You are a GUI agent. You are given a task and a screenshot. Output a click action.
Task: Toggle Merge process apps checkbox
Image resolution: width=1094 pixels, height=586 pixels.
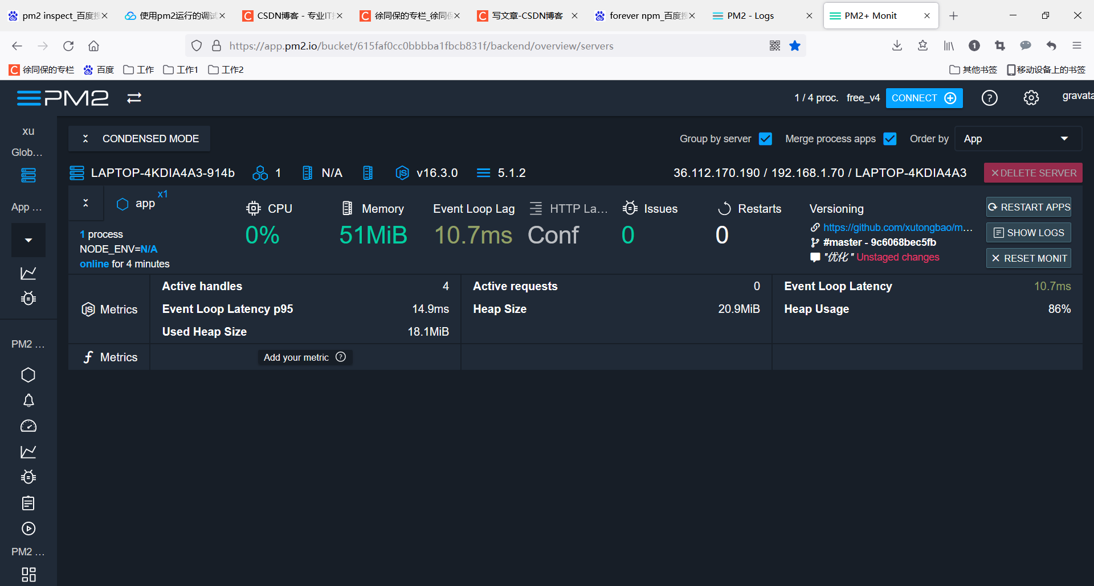tap(890, 139)
